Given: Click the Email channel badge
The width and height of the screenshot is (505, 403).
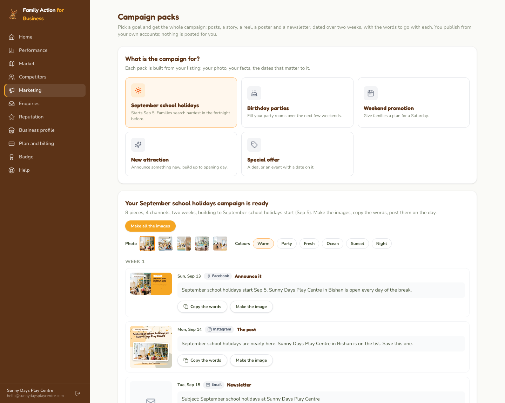Looking at the screenshot, I should tap(214, 385).
